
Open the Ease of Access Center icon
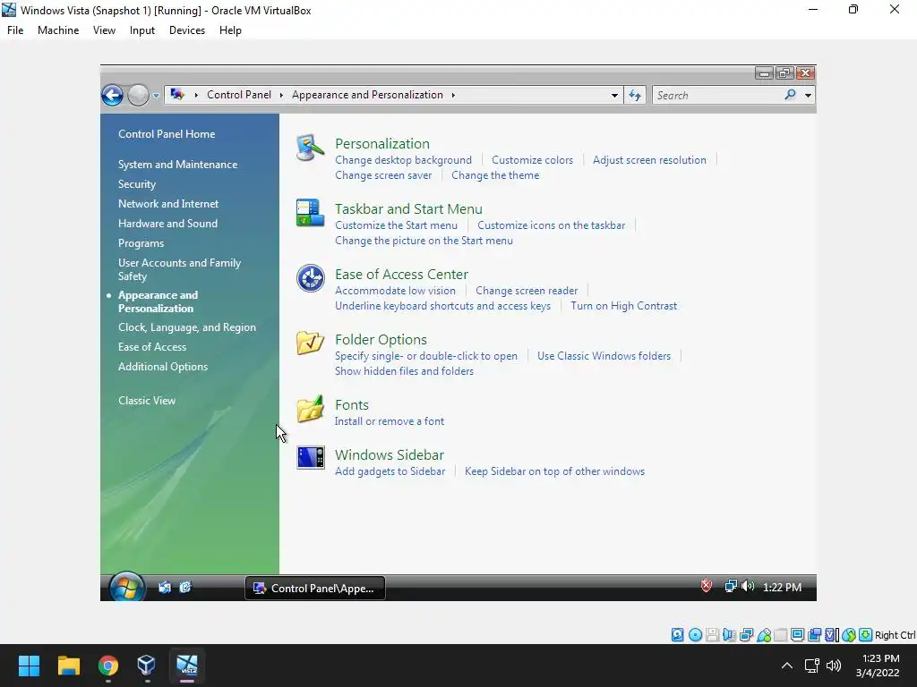[x=310, y=278]
